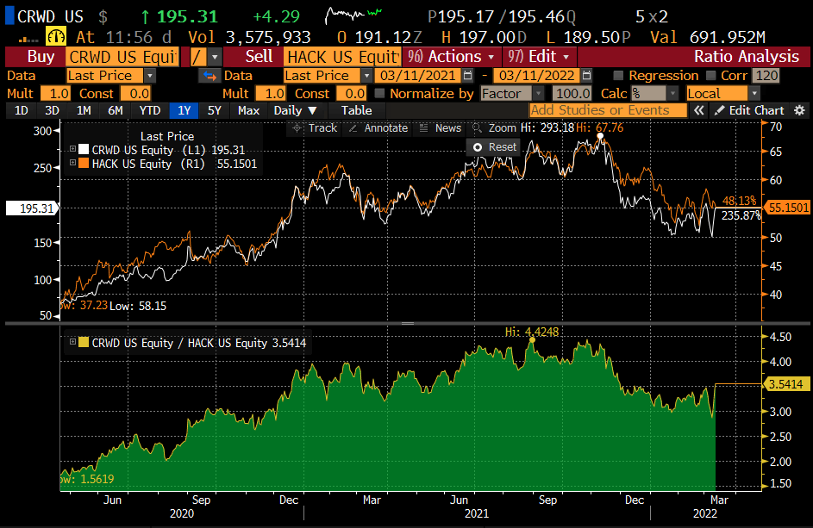The image size is (813, 528).
Task: Show News on the chart
Action: [441, 128]
